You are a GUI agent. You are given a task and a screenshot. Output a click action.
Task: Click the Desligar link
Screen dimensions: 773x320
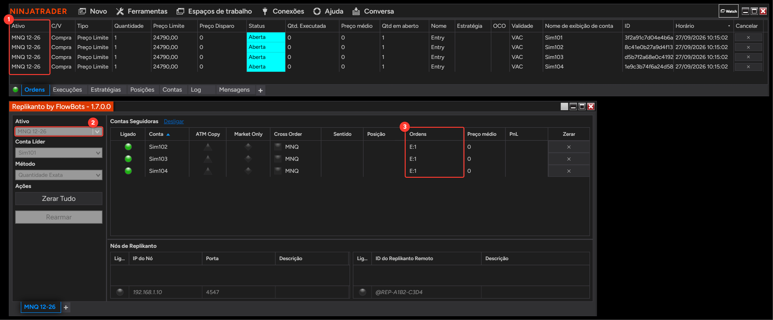pos(174,122)
